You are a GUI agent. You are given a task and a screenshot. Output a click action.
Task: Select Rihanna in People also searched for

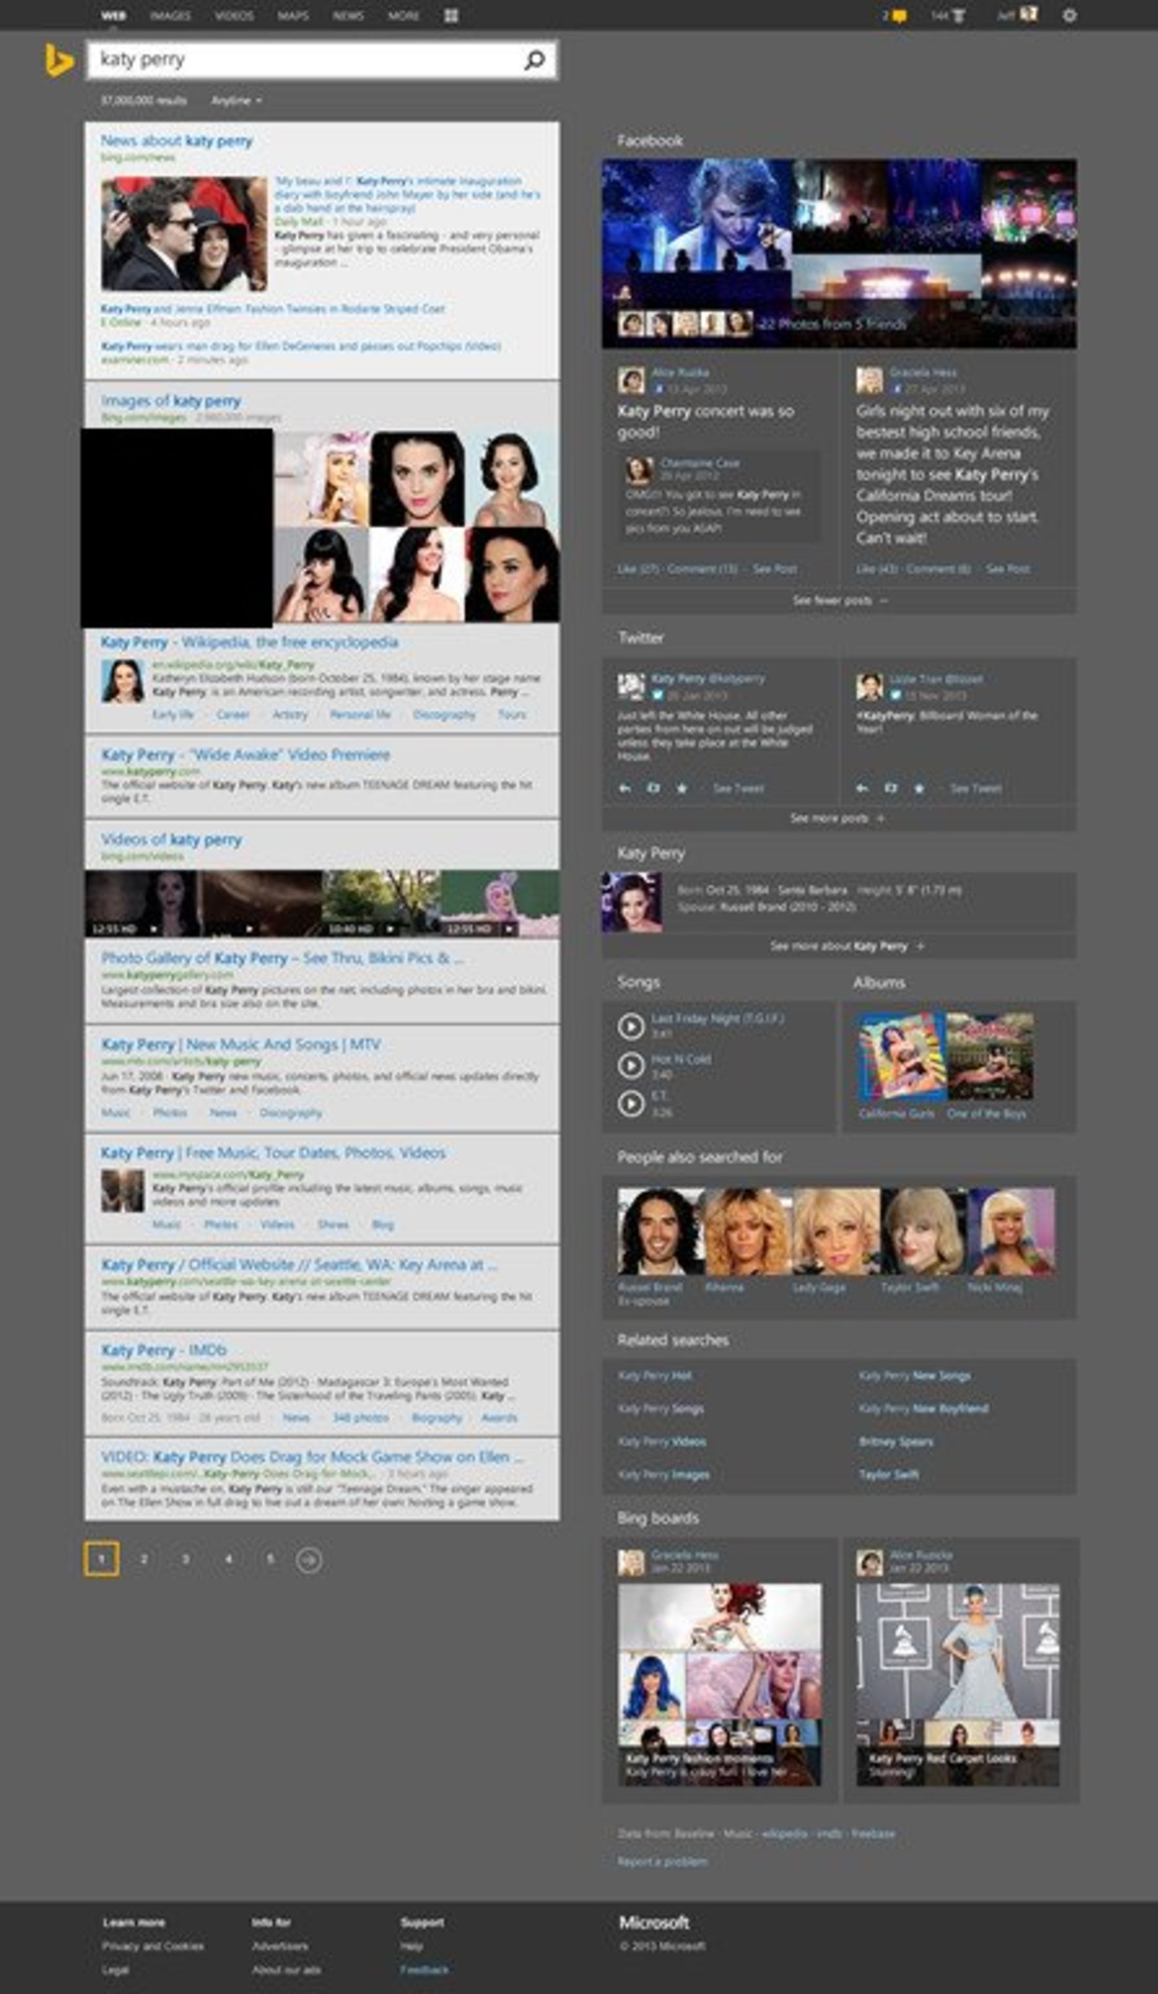pos(748,1231)
